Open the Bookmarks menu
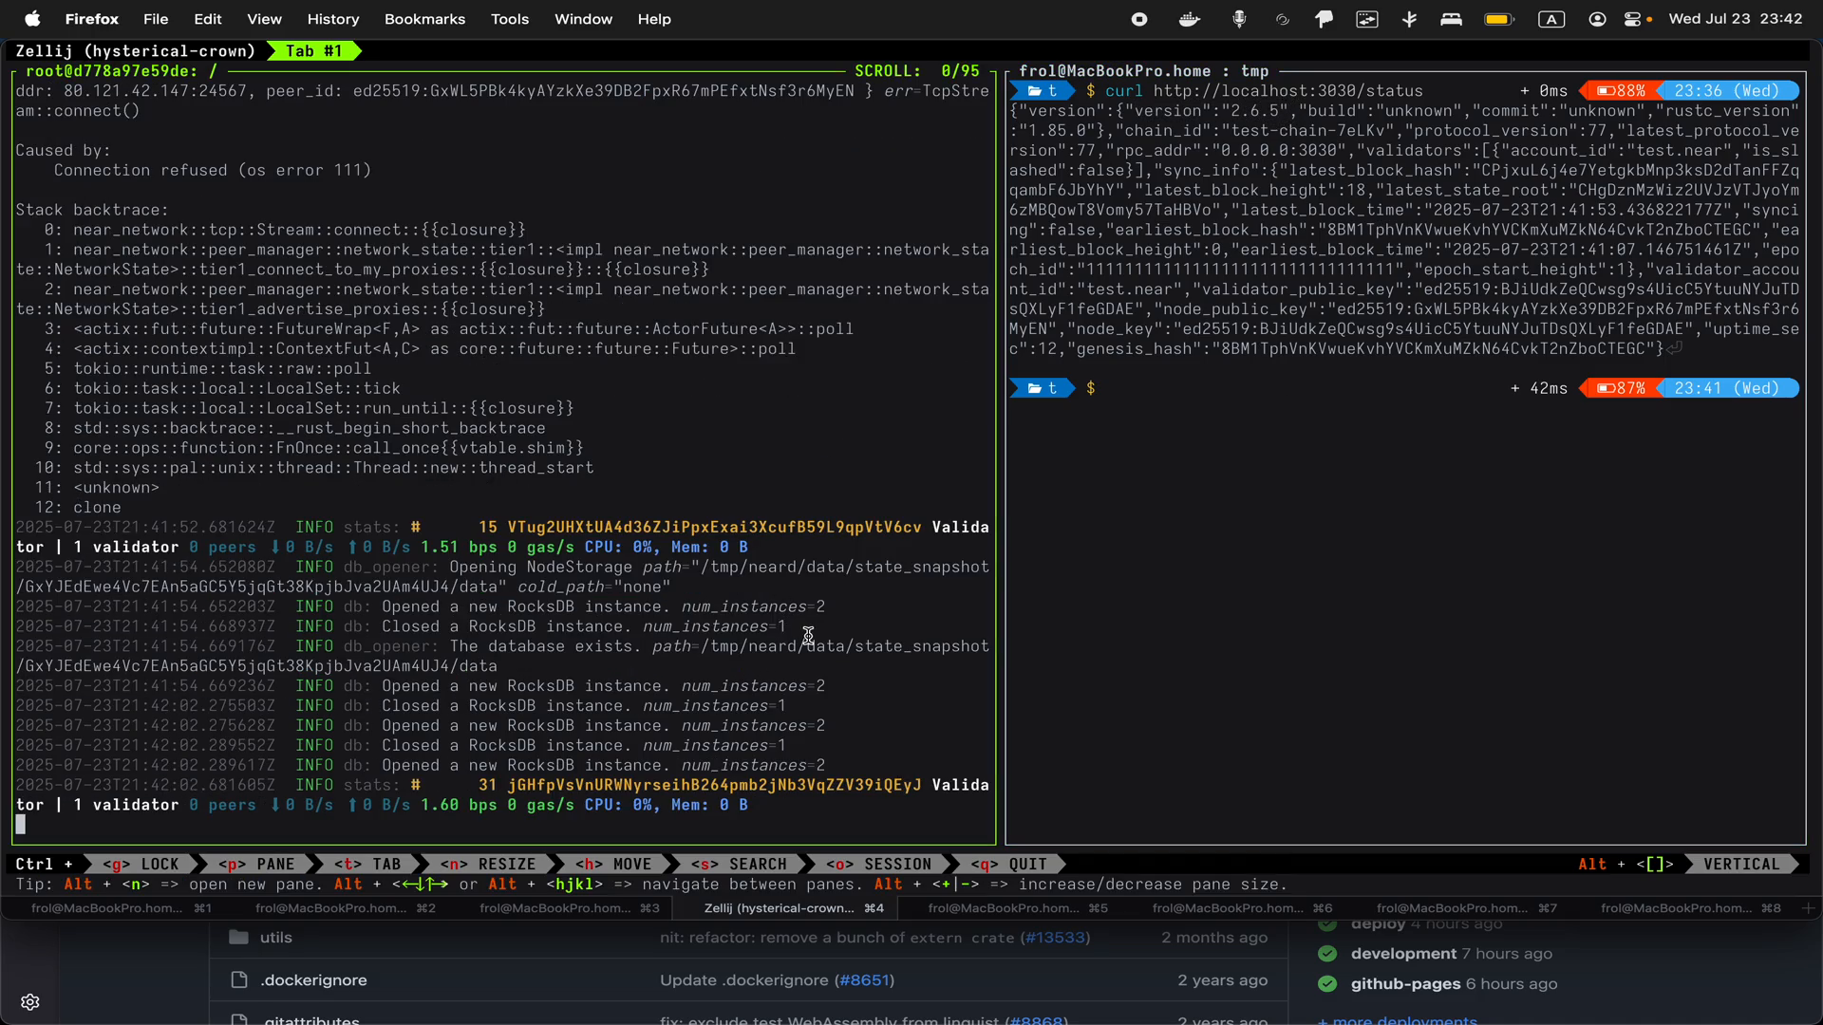The width and height of the screenshot is (1823, 1025). 423,19
